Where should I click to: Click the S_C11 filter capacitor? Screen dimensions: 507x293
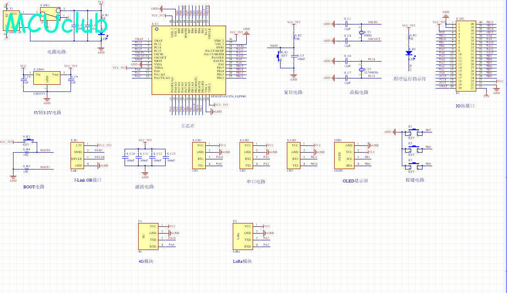pos(139,158)
